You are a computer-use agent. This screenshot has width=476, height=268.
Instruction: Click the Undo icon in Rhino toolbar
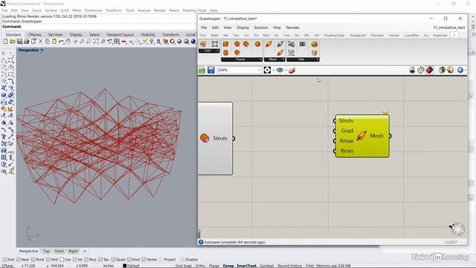pyautogui.click(x=61, y=42)
